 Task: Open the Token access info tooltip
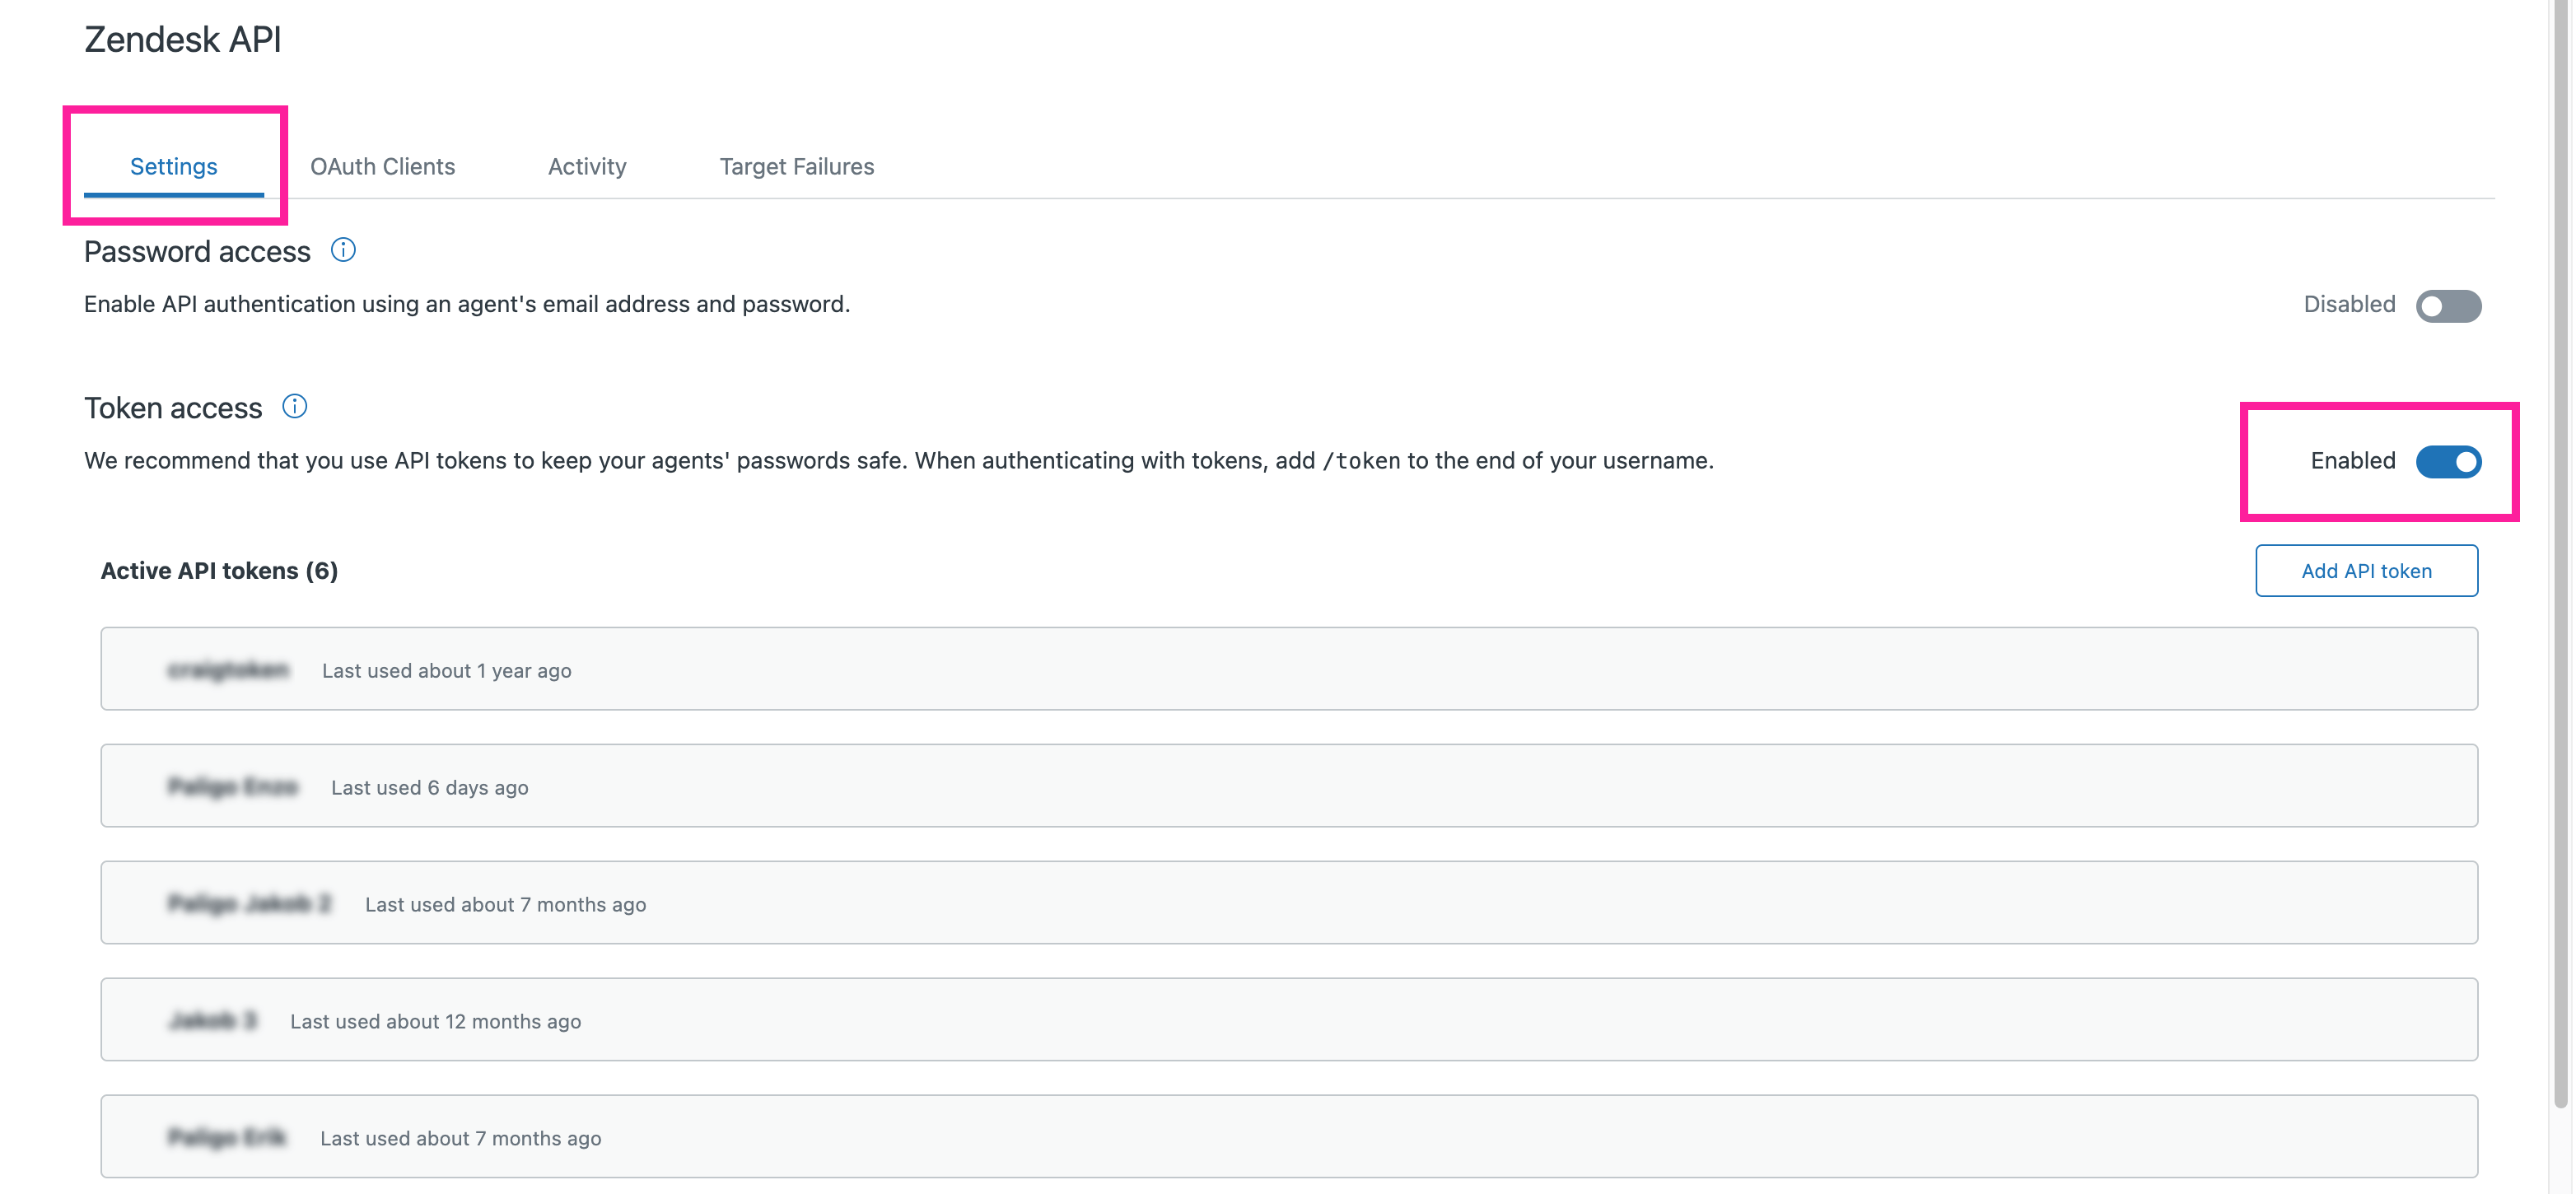coord(294,406)
